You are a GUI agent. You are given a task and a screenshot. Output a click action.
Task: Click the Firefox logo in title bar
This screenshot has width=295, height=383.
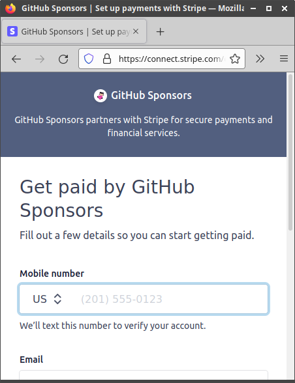tap(10, 8)
